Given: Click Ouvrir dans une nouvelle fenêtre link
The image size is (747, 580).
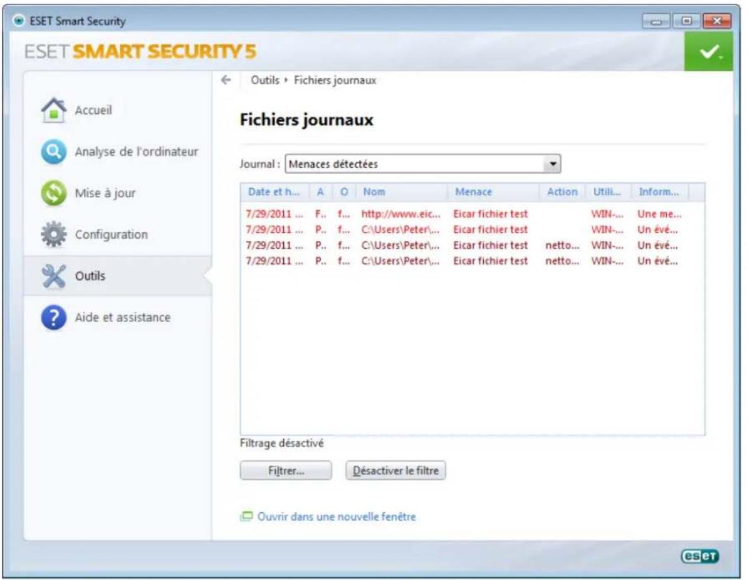Looking at the screenshot, I should pyautogui.click(x=337, y=517).
